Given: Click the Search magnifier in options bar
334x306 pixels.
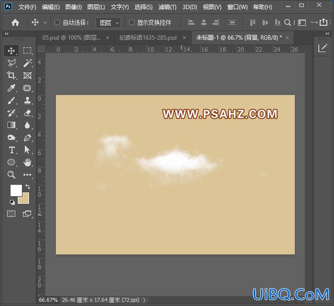Looking at the screenshot, I should point(288,22).
